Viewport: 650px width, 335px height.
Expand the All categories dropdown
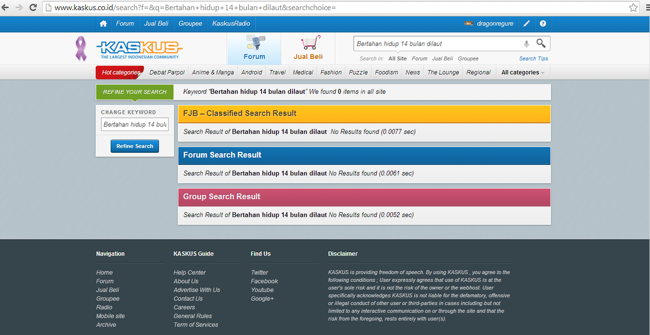pyautogui.click(x=523, y=73)
